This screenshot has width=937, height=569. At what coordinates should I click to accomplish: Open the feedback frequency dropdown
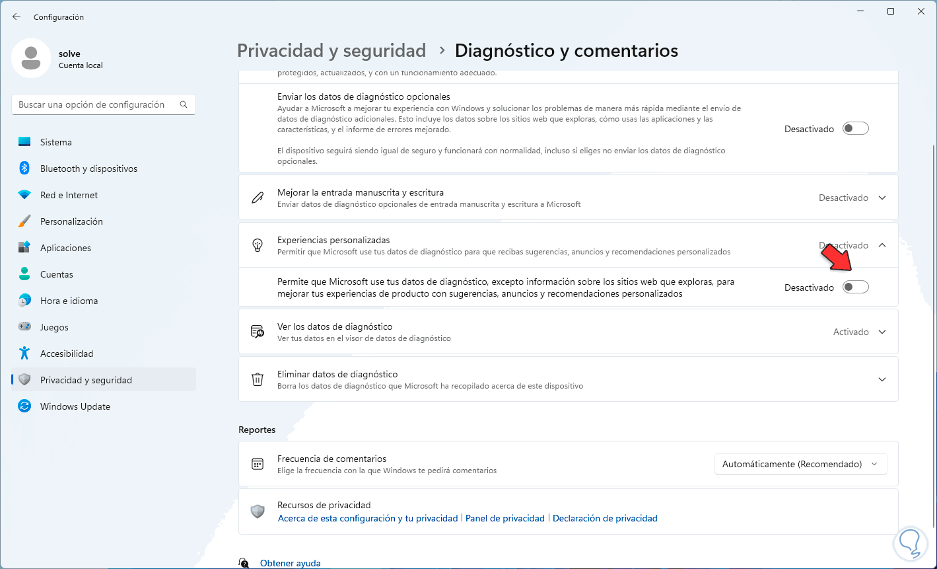point(800,464)
